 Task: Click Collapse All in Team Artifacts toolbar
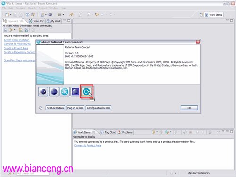(x=6, y=30)
